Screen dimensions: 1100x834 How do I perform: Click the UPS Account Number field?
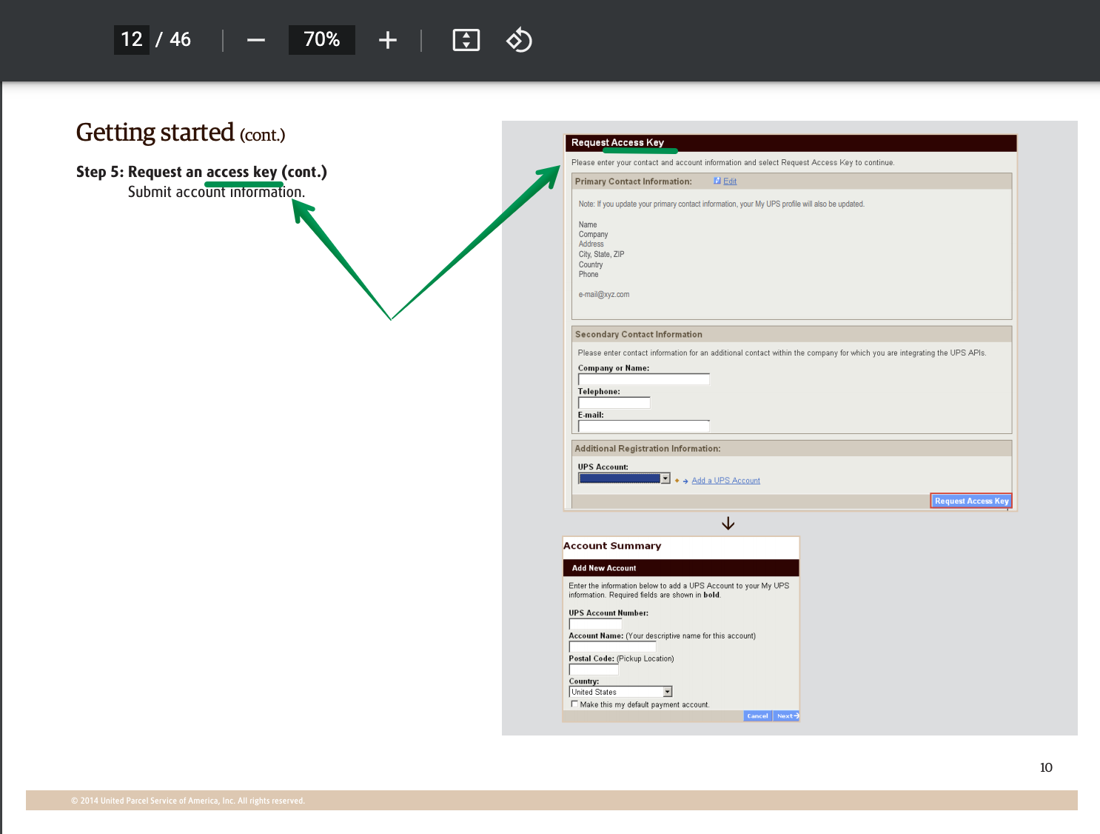click(594, 623)
